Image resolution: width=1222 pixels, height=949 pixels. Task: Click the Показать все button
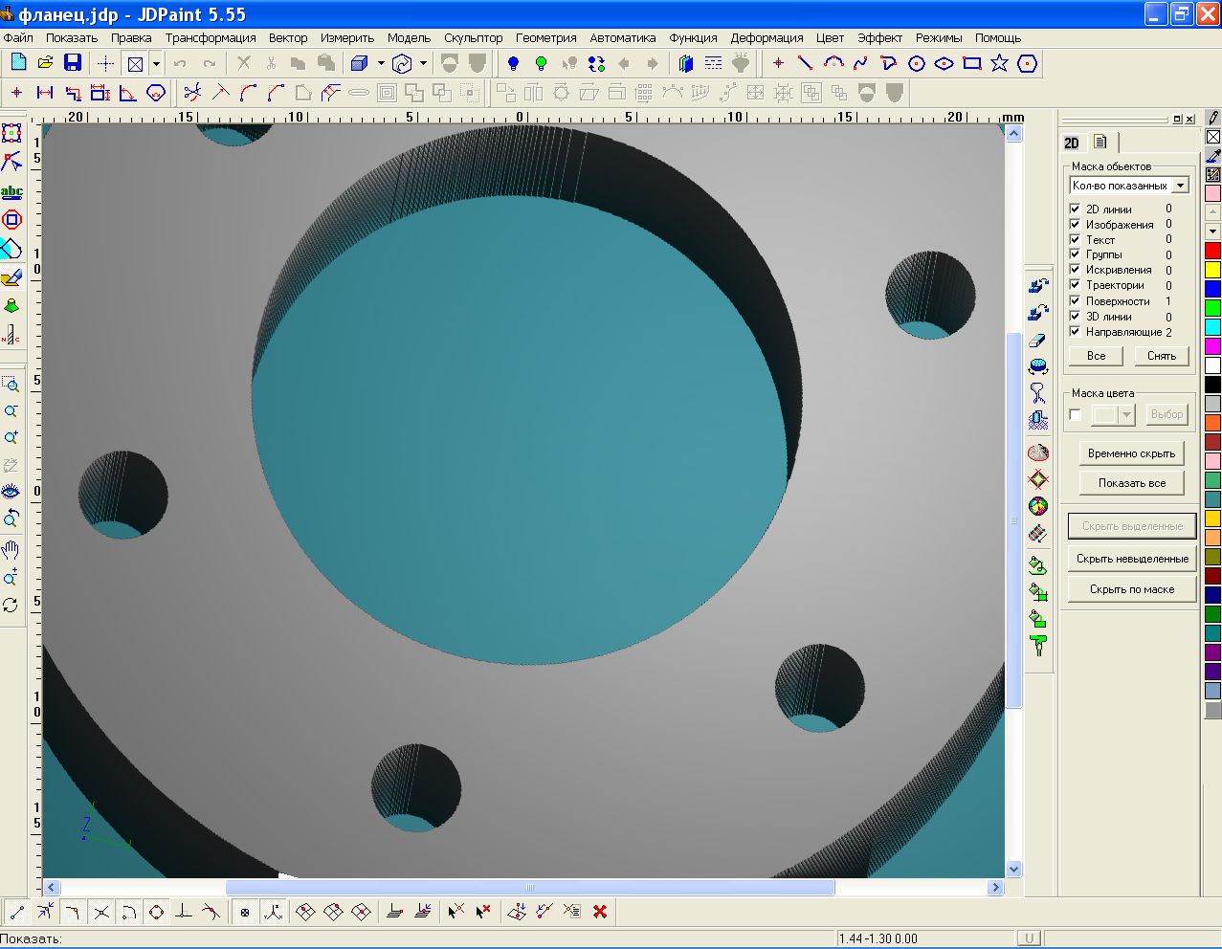coord(1131,483)
